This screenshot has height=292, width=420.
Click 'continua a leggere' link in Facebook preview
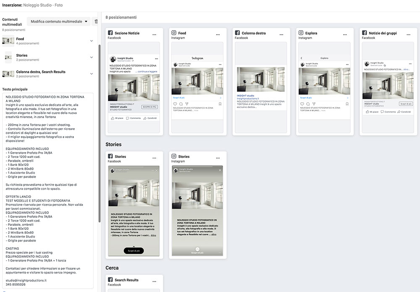click(147, 72)
